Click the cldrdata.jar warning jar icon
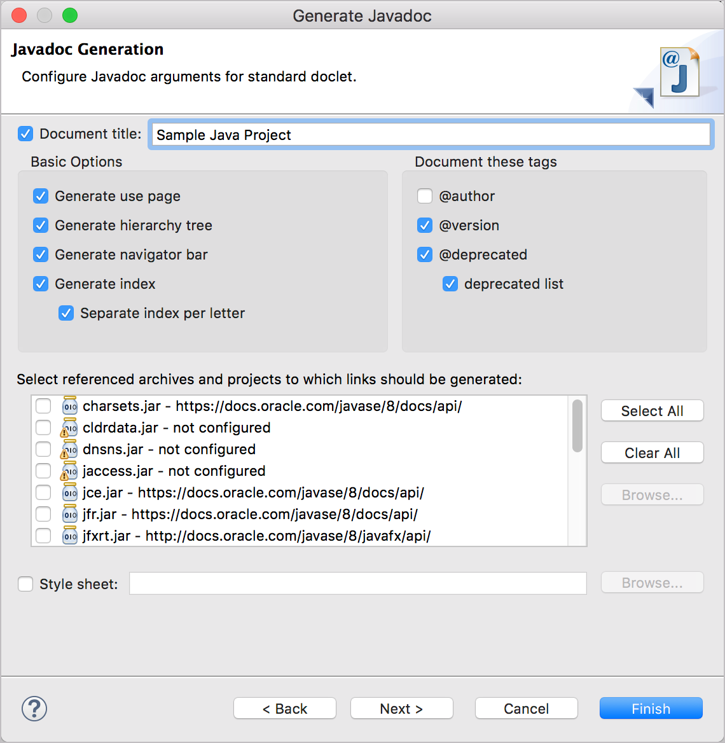Image resolution: width=725 pixels, height=743 pixels. pos(69,427)
